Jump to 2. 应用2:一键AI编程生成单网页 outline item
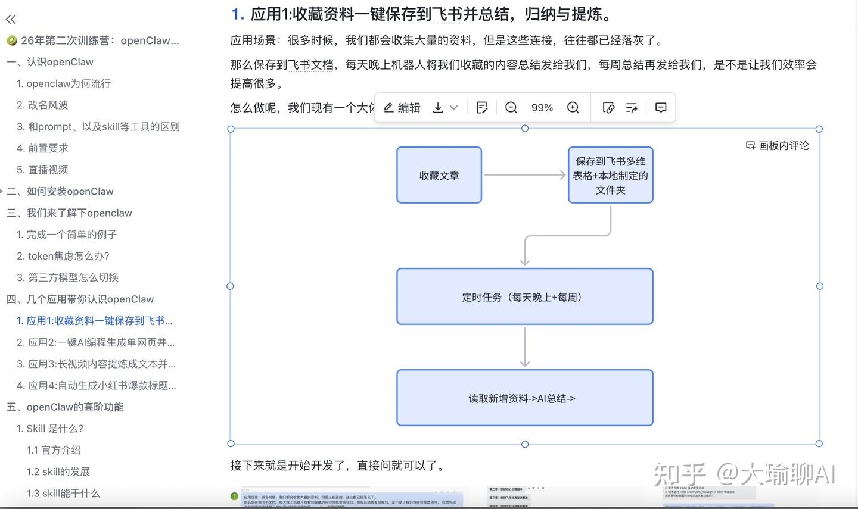The height and width of the screenshot is (509, 858). (96, 342)
